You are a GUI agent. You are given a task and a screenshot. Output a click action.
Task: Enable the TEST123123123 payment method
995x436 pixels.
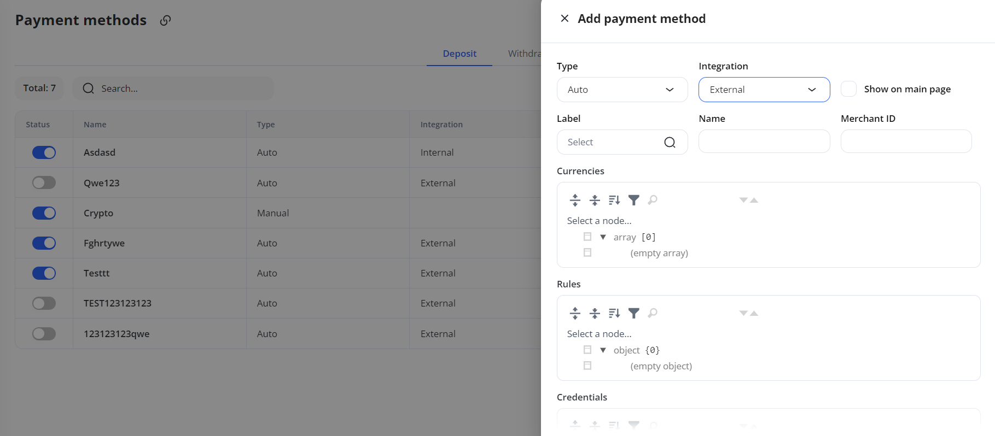[x=44, y=303]
